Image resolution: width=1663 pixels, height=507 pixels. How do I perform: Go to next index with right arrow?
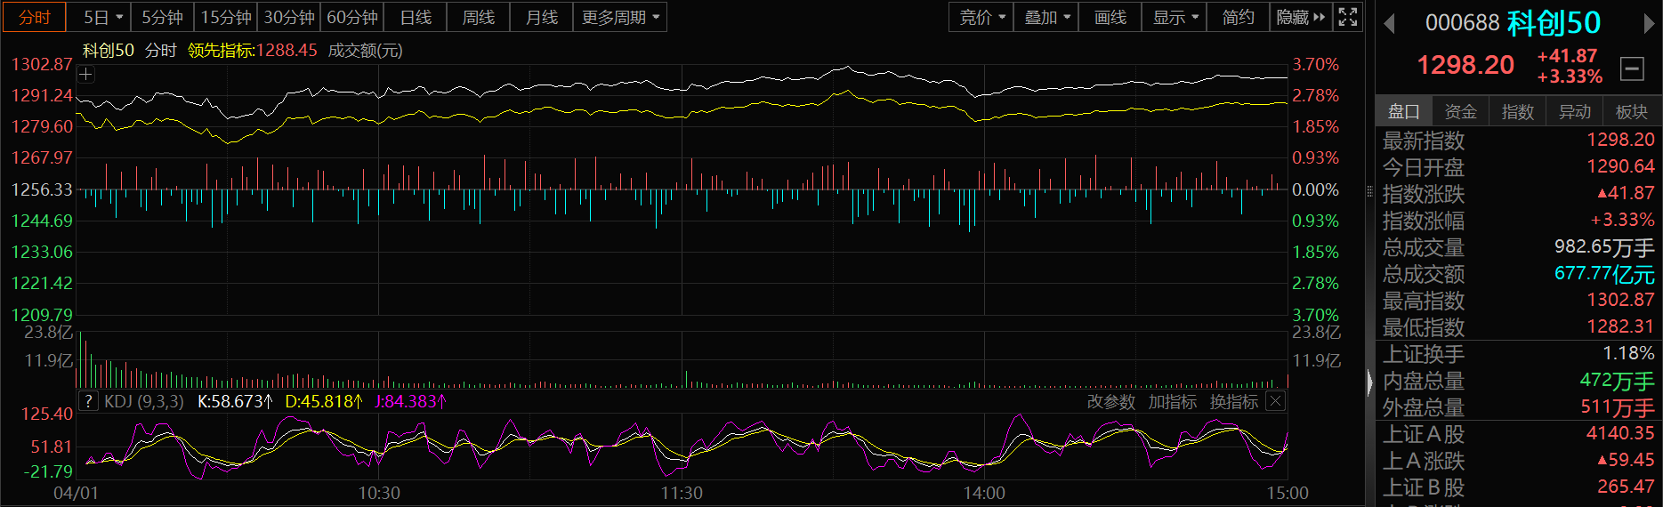pyautogui.click(x=1649, y=24)
